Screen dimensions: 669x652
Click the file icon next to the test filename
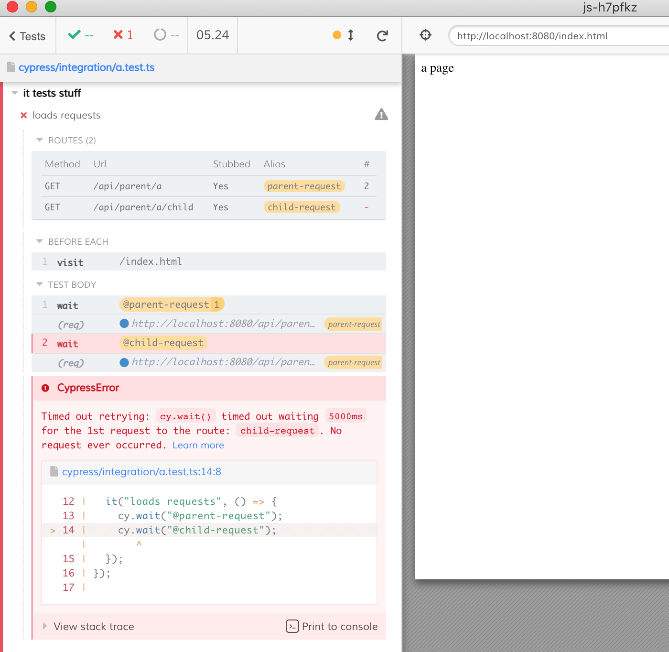click(11, 67)
